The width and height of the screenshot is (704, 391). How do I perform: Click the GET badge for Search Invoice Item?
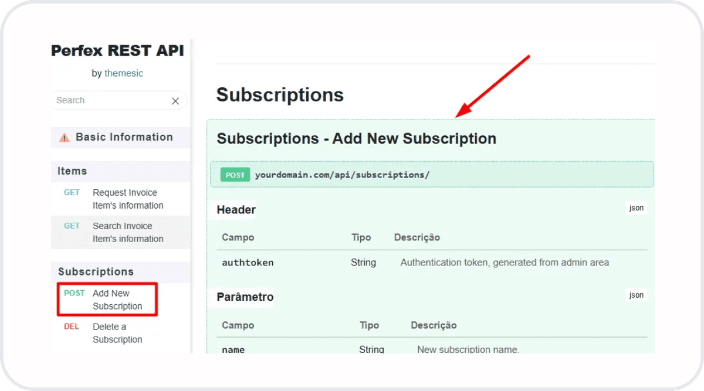coord(72,226)
